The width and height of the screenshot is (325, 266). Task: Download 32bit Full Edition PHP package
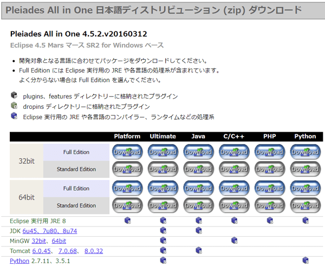coord(270,152)
